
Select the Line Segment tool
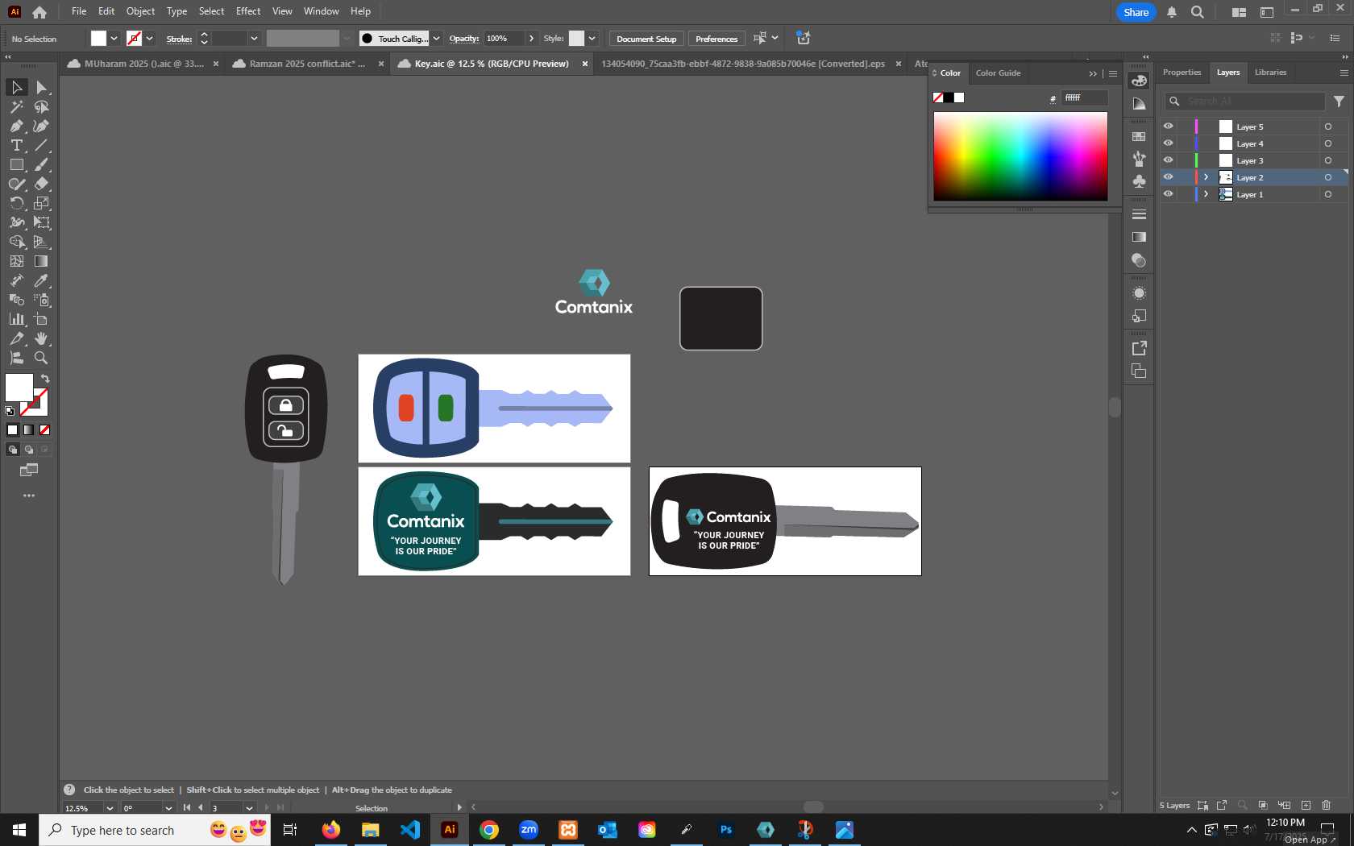(41, 145)
